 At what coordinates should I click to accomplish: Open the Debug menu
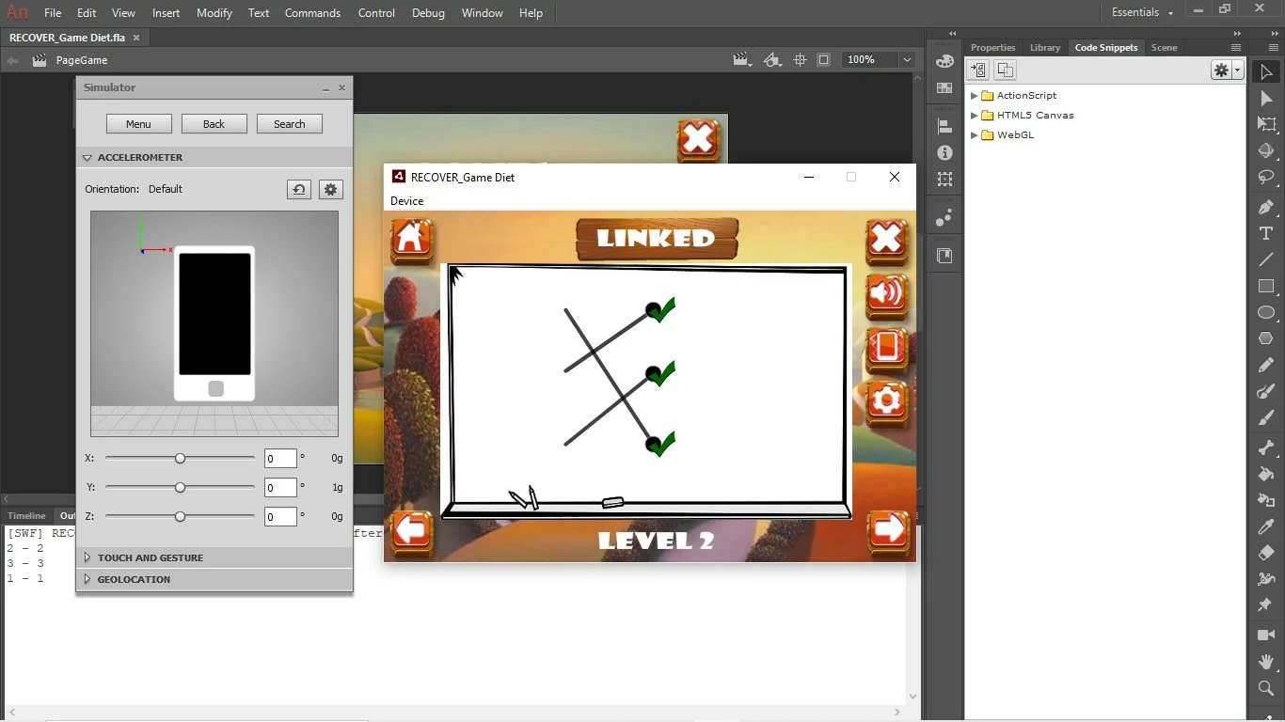click(x=428, y=13)
